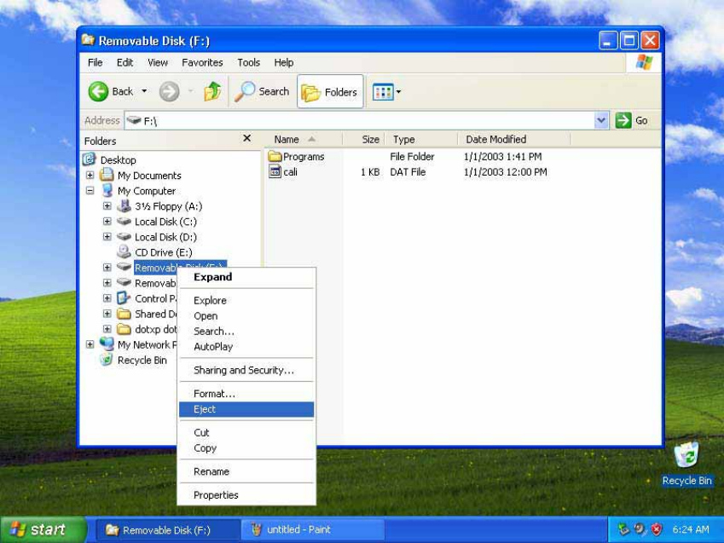Open the Back history dropdown arrow

click(x=144, y=91)
